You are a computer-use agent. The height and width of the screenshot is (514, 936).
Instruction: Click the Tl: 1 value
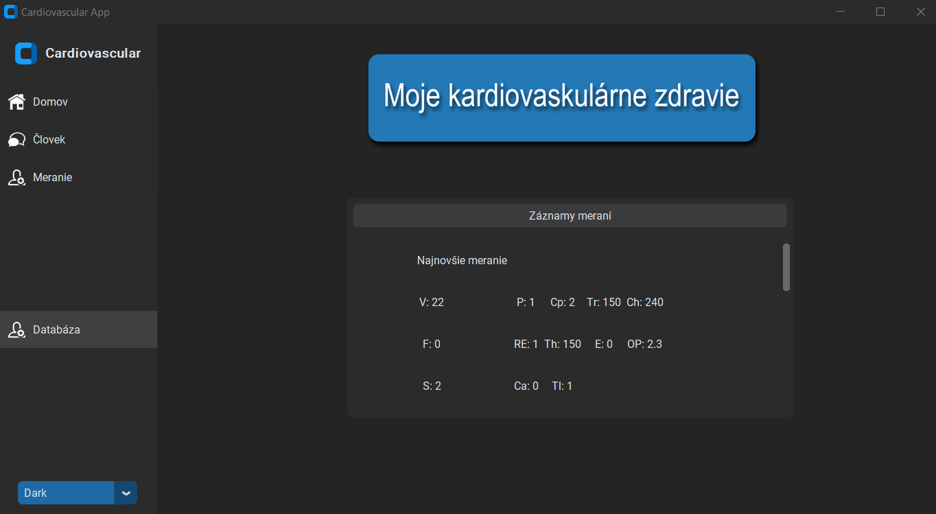(x=562, y=386)
